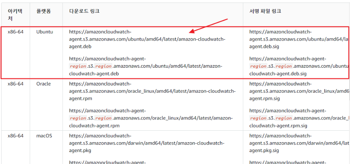Click region placeholder before .s3 in Ubuntu download URL
The image size is (350, 164).
(x=78, y=66)
